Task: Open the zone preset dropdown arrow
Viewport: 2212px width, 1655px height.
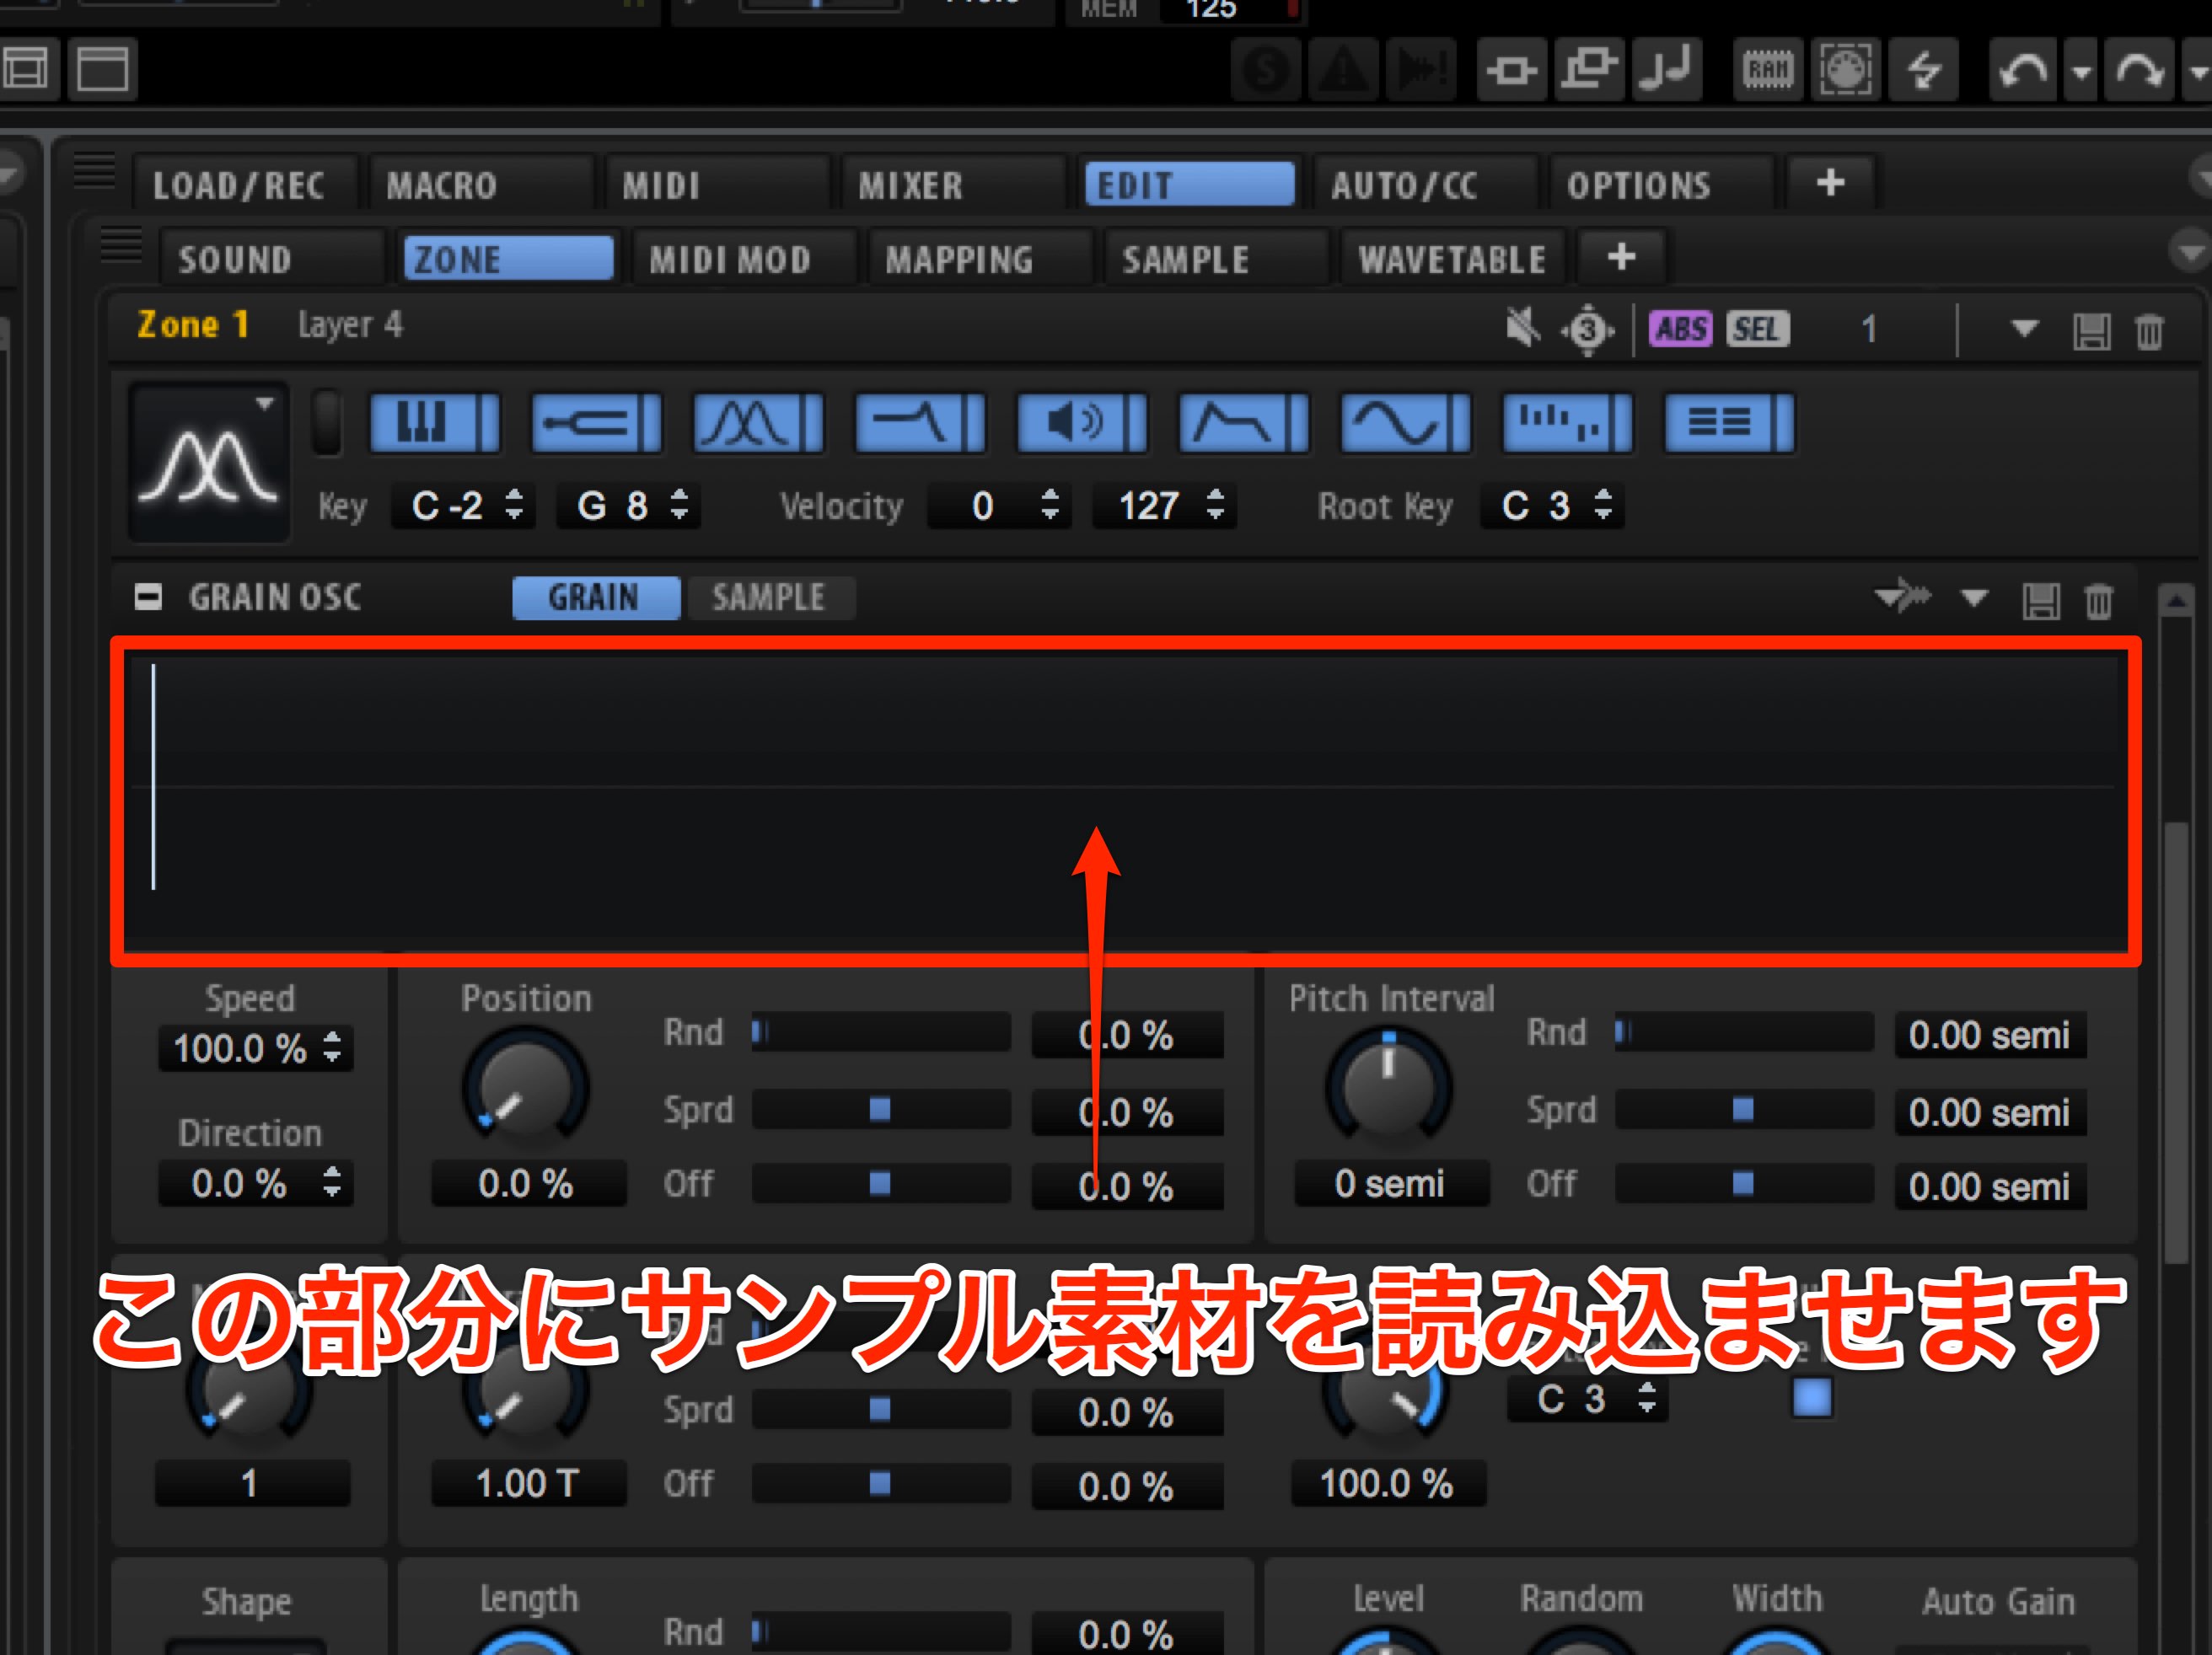Action: click(x=2024, y=329)
